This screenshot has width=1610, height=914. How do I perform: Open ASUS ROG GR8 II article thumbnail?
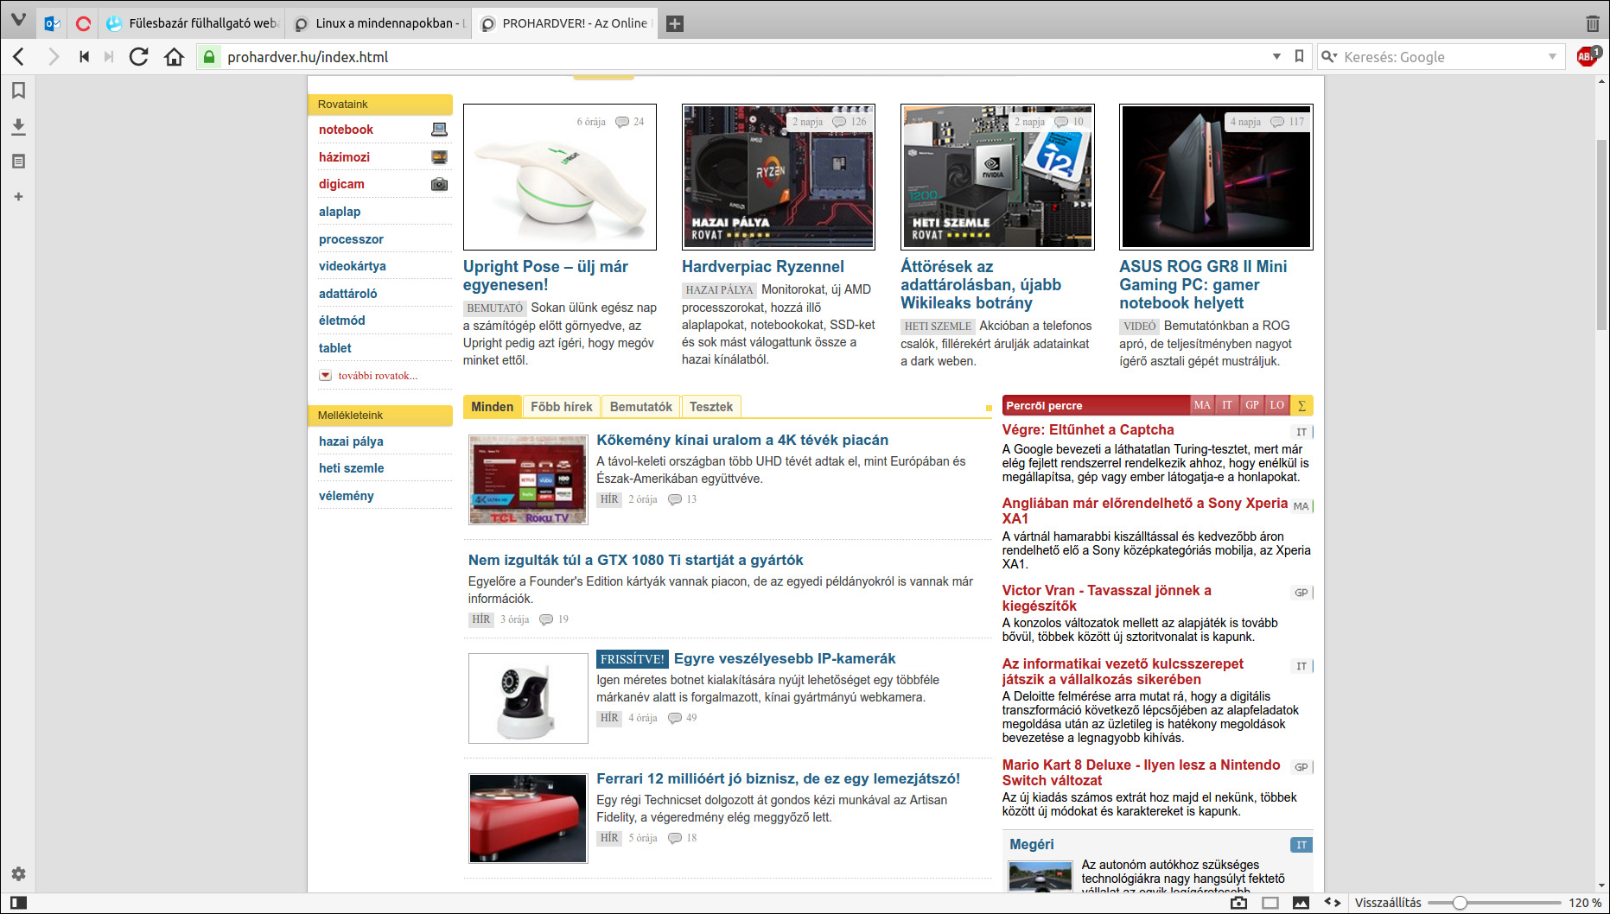point(1216,177)
